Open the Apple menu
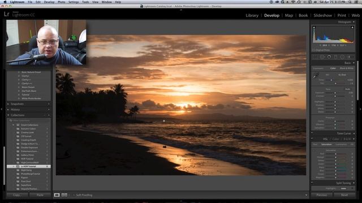Viewport: 362px width, 203px height. tap(5, 2)
